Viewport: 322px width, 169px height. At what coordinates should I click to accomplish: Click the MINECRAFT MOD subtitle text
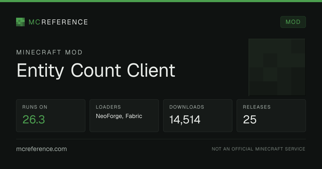49,52
